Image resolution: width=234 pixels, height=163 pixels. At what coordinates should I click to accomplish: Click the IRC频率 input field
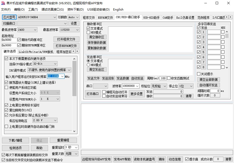tap(53, 76)
